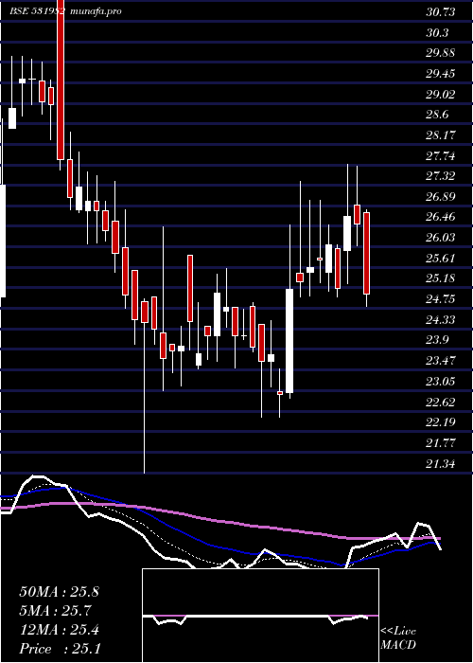Click the 29.45 price level label

click(x=441, y=74)
